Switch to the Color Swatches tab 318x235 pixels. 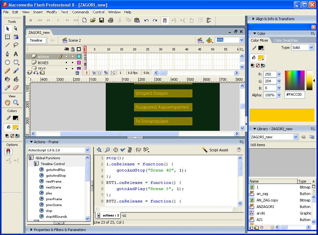pos(286,40)
